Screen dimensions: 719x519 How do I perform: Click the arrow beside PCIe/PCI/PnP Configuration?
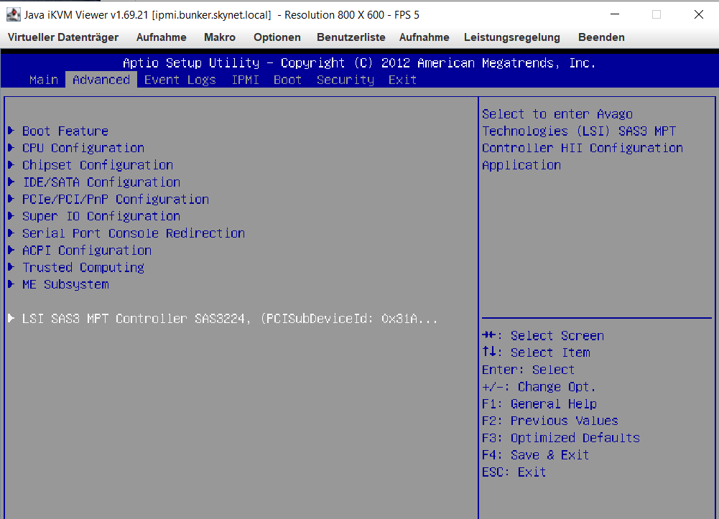11,200
